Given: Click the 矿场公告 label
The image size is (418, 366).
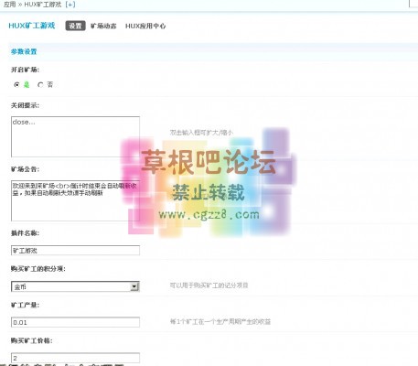Looking at the screenshot, I should click(25, 169).
